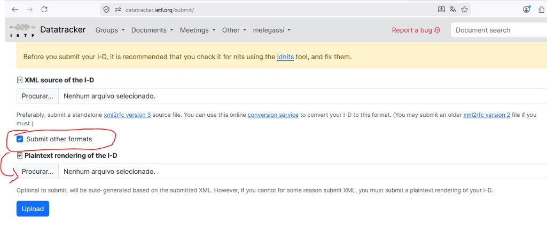Uncheck Submit other formats checkbox
This screenshot has width=547, height=232.
(20, 139)
